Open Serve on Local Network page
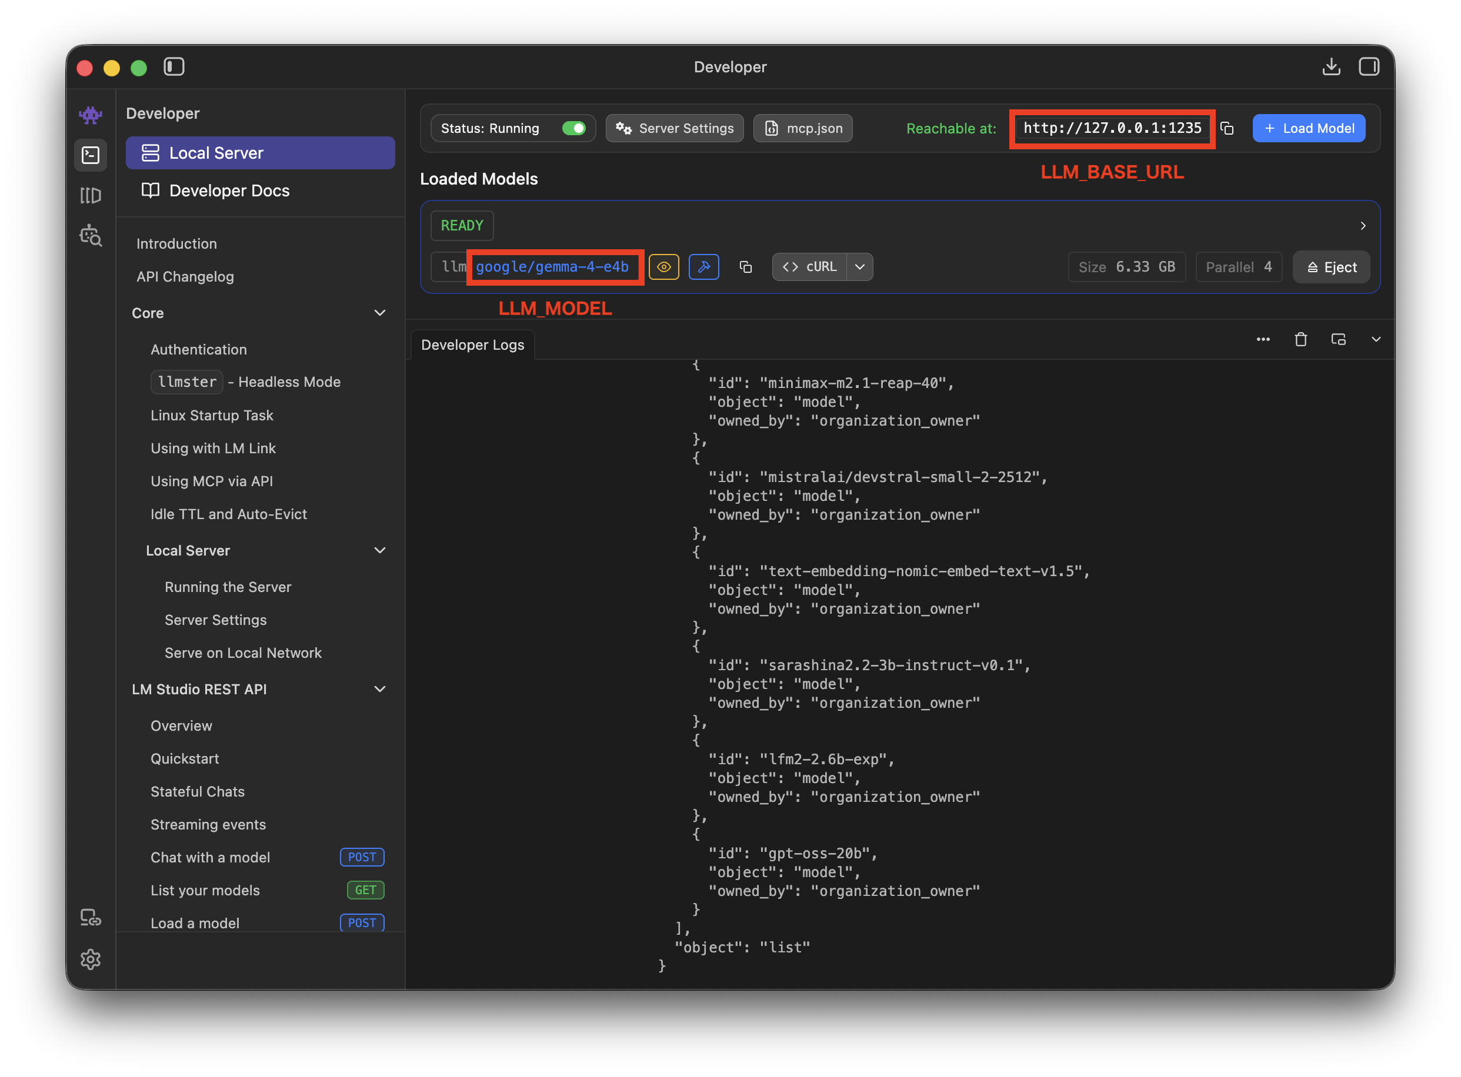This screenshot has width=1461, height=1077. point(243,653)
